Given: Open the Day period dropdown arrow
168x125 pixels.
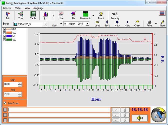Looking at the screenshot, I should [x=61, y=24].
